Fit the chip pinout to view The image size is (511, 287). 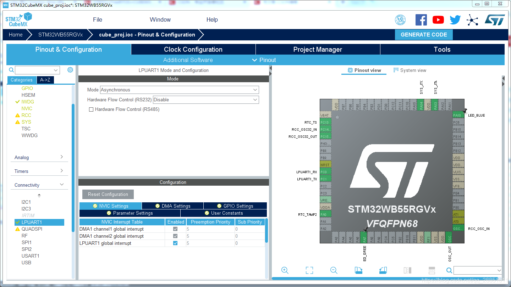(309, 270)
